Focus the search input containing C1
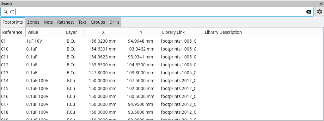324x121 pixels. coord(157,12)
